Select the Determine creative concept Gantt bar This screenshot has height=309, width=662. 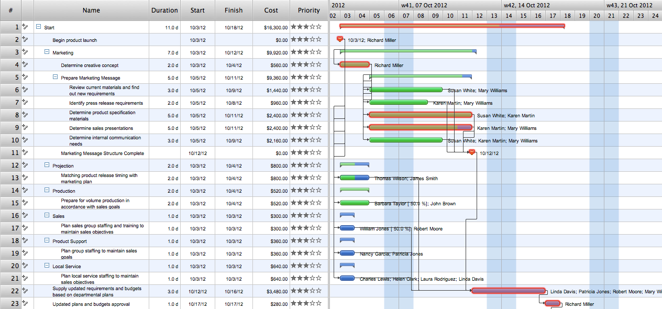(355, 65)
